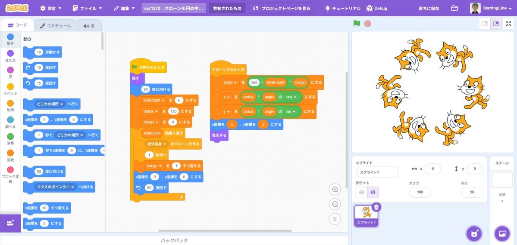Delete スプライト1 with trash icon
The width and height of the screenshot is (517, 245).
click(x=376, y=207)
